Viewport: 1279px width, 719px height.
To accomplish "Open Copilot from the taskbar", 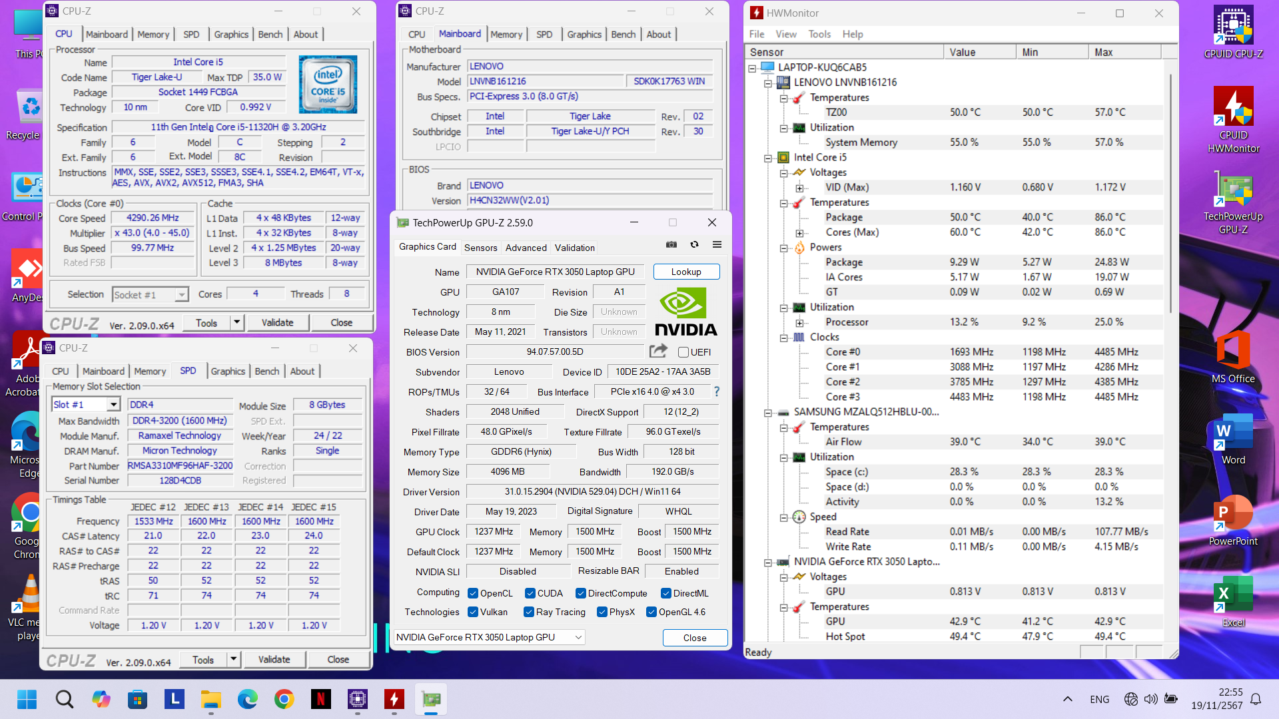I will 101,699.
